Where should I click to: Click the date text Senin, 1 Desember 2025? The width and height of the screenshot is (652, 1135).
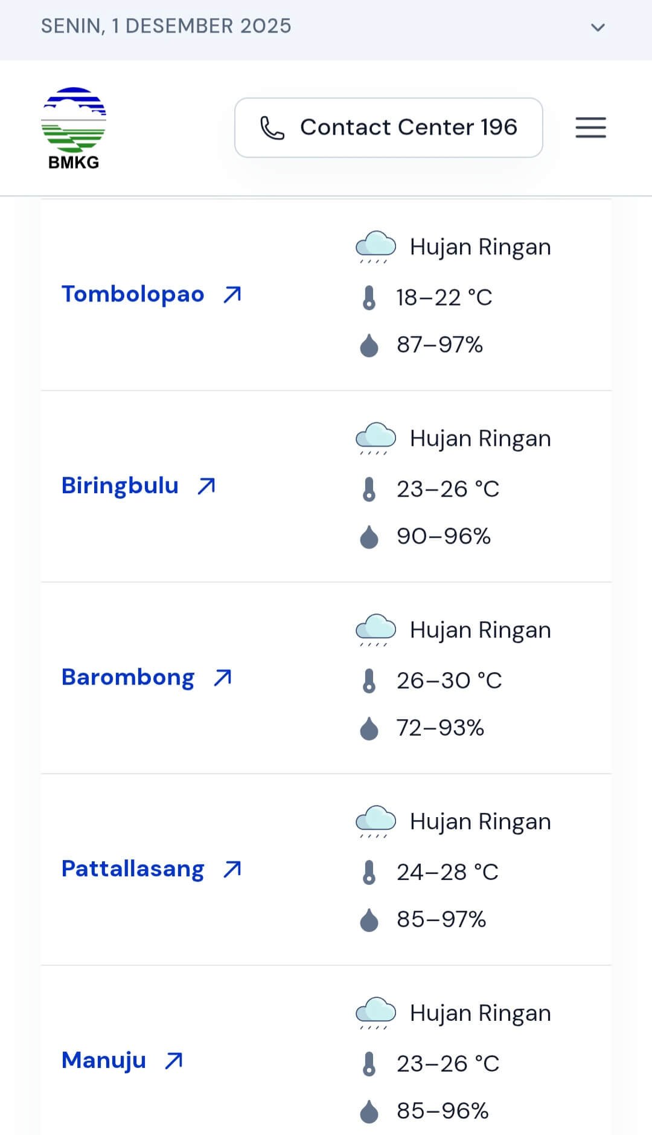click(x=166, y=26)
